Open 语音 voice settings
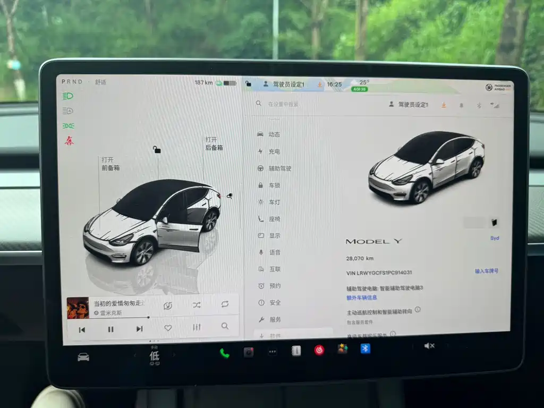 269,252
